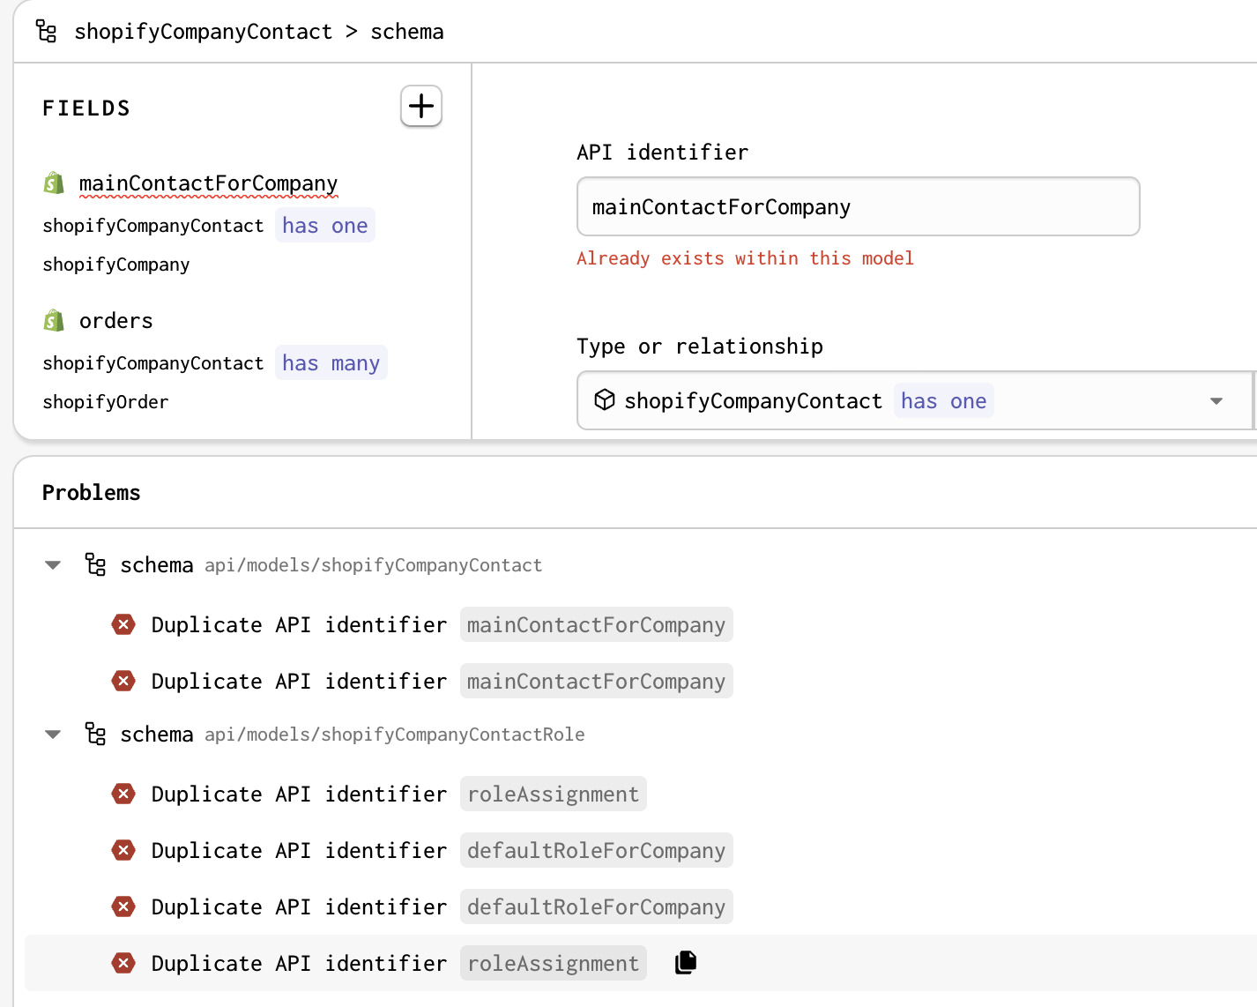Viewport: 1257px width, 1007px height.
Task: Click shopifyCompany related model text
Action: coord(116,265)
